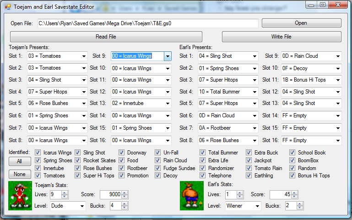This screenshot has width=352, height=220.
Task: Open Earl's Slot 4 Total Bummer dropdown
Action: [255, 92]
